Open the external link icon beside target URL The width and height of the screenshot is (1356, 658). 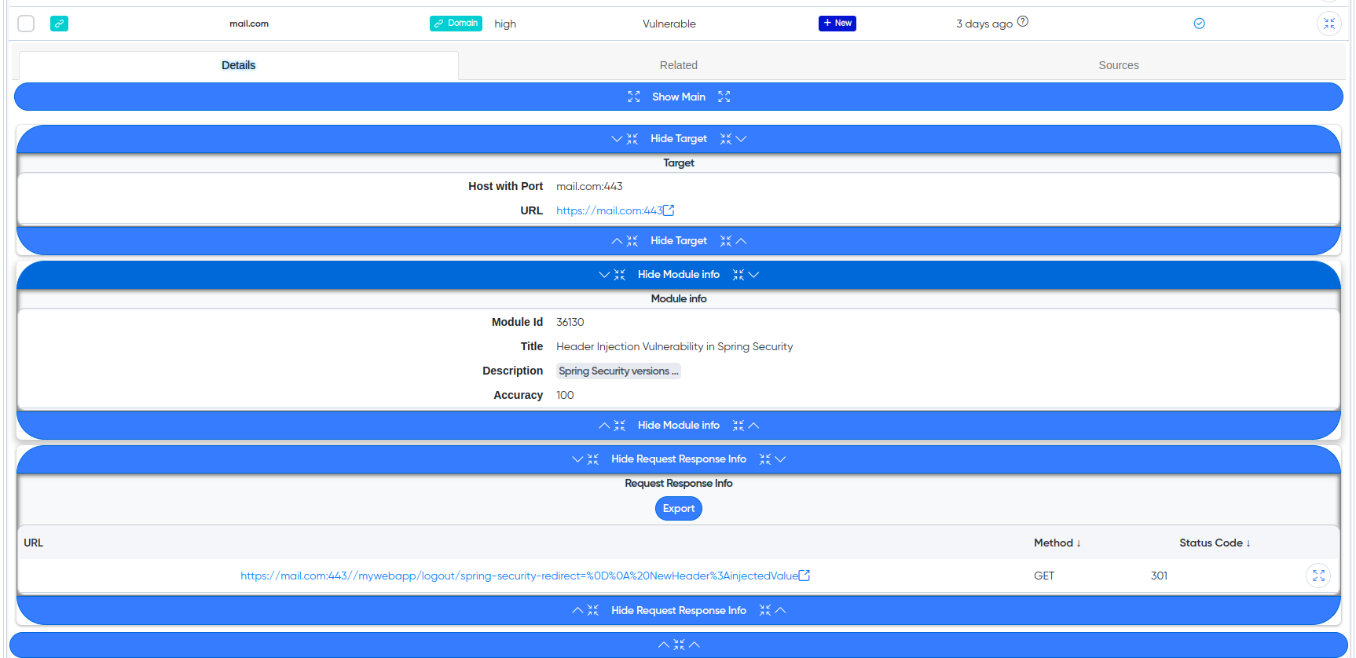pos(669,210)
